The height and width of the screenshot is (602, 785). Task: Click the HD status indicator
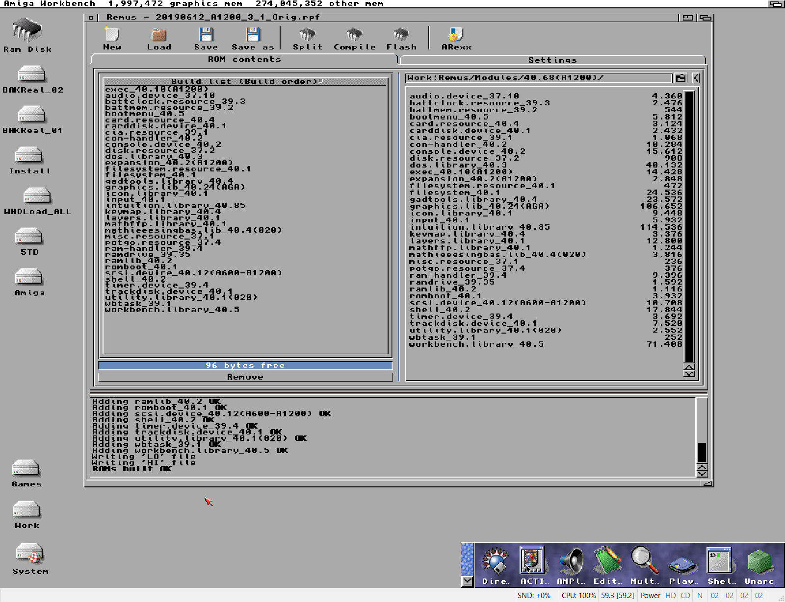[671, 596]
